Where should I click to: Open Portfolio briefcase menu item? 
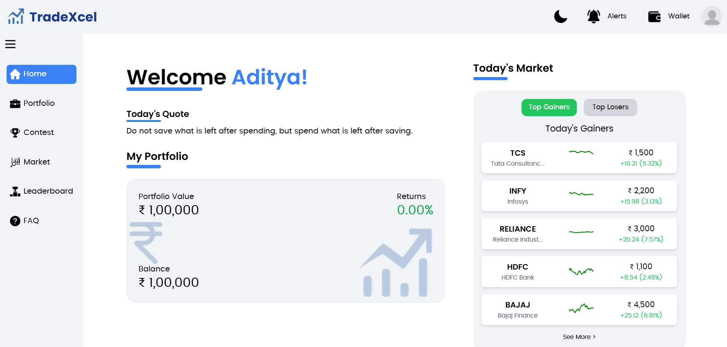pyautogui.click(x=15, y=104)
